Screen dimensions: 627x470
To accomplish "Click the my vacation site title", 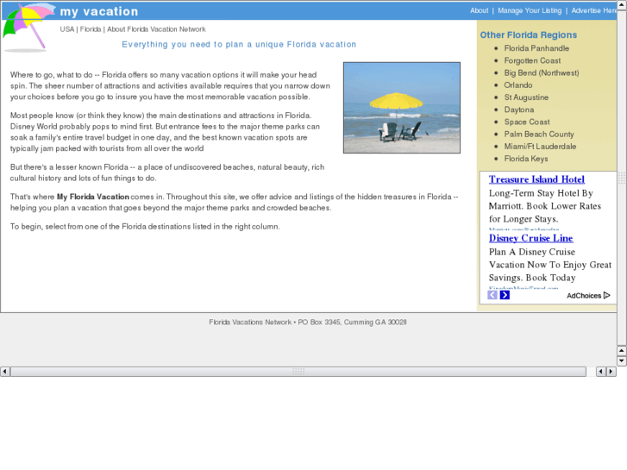I will (x=99, y=11).
